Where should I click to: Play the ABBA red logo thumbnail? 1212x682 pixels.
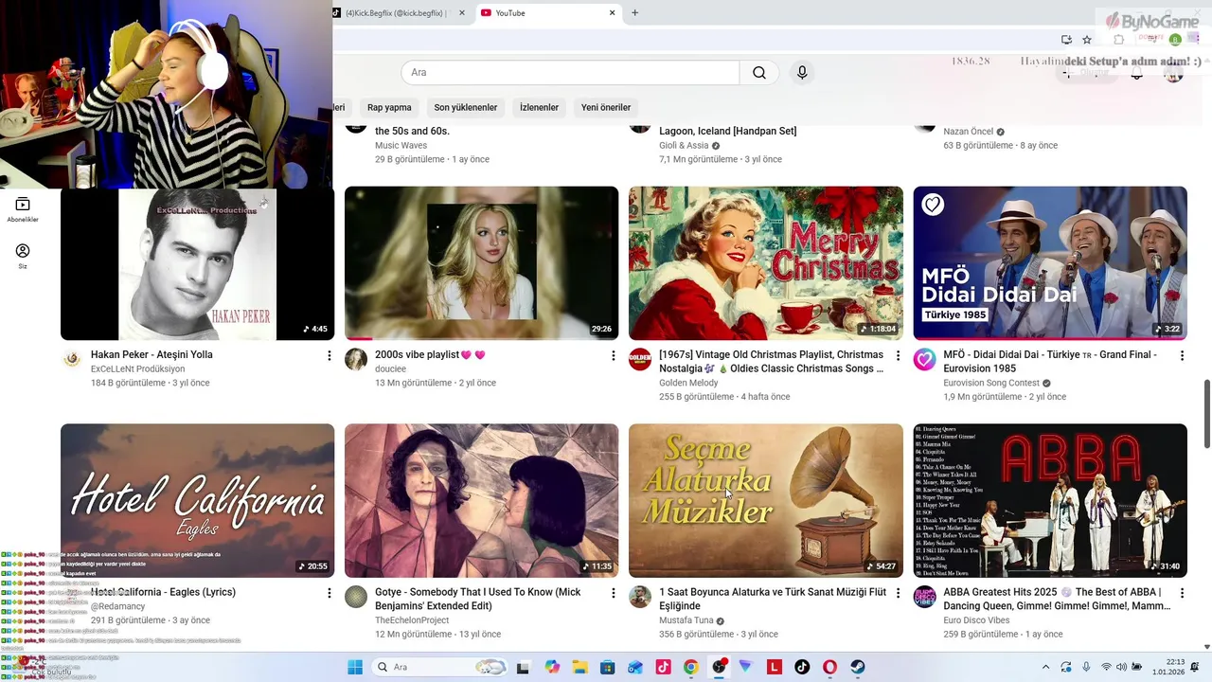[x=1050, y=501]
